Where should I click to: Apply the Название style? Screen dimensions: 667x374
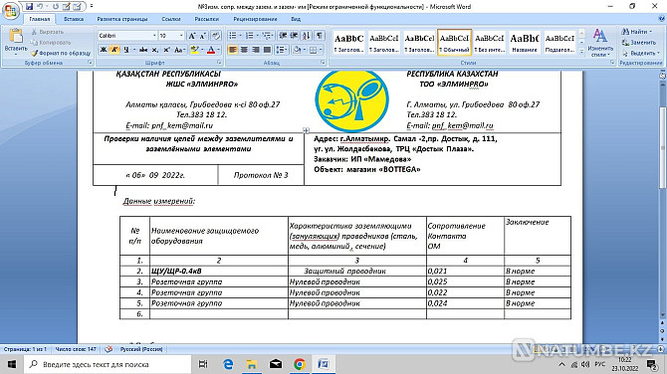pyautogui.click(x=524, y=42)
